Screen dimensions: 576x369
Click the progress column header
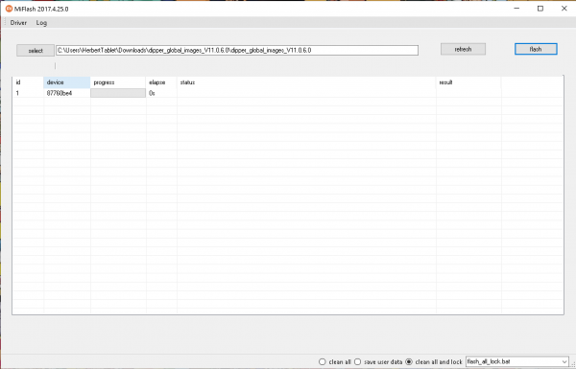[118, 82]
